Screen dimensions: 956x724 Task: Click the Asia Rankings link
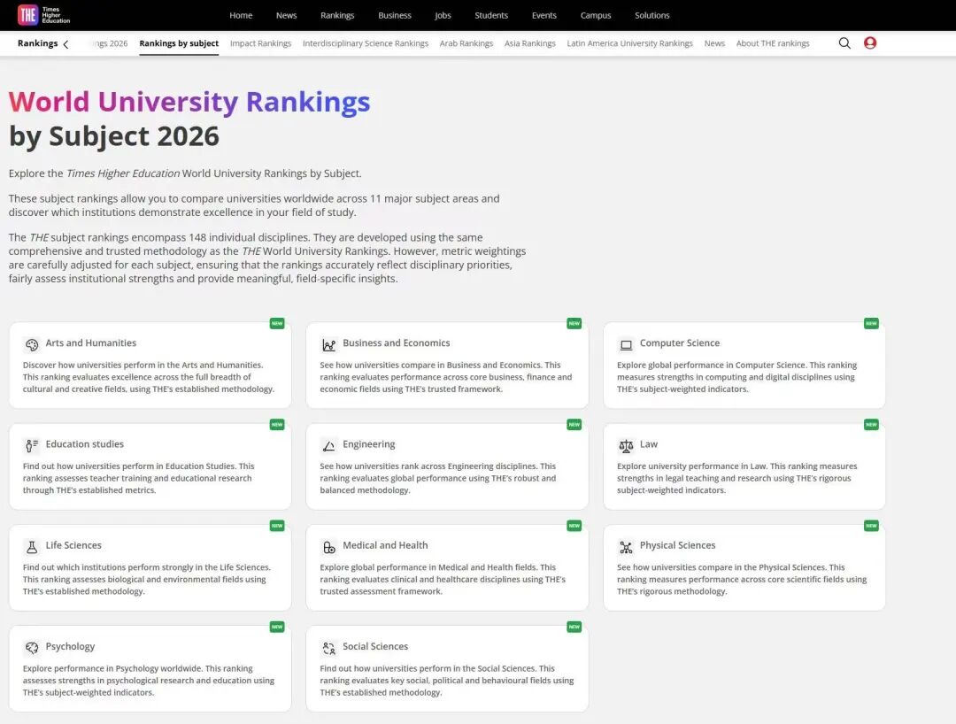(x=529, y=42)
